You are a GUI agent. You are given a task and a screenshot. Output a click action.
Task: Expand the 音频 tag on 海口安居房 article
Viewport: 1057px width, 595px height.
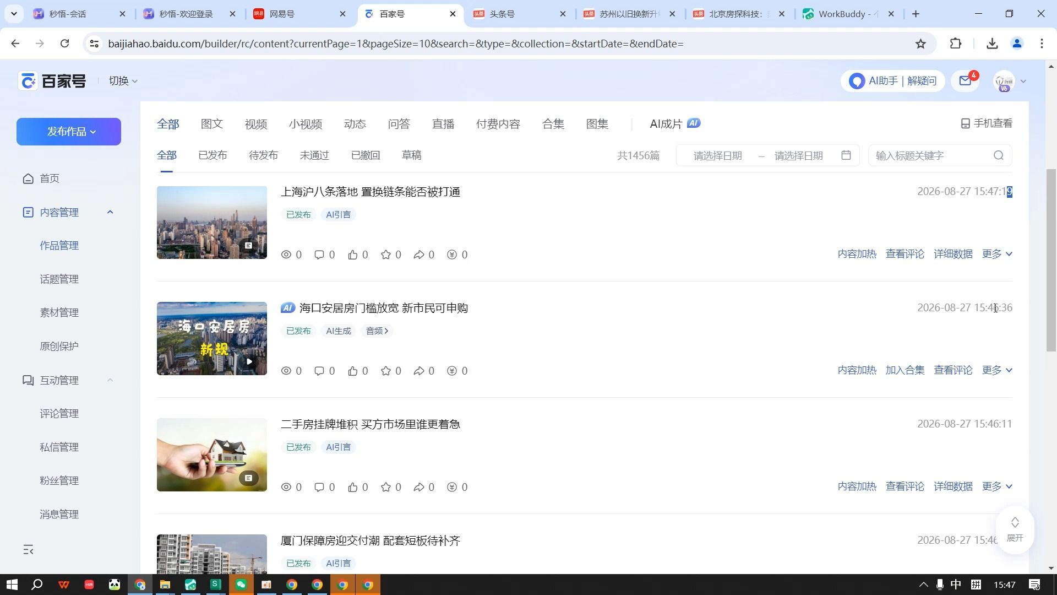coord(377,331)
